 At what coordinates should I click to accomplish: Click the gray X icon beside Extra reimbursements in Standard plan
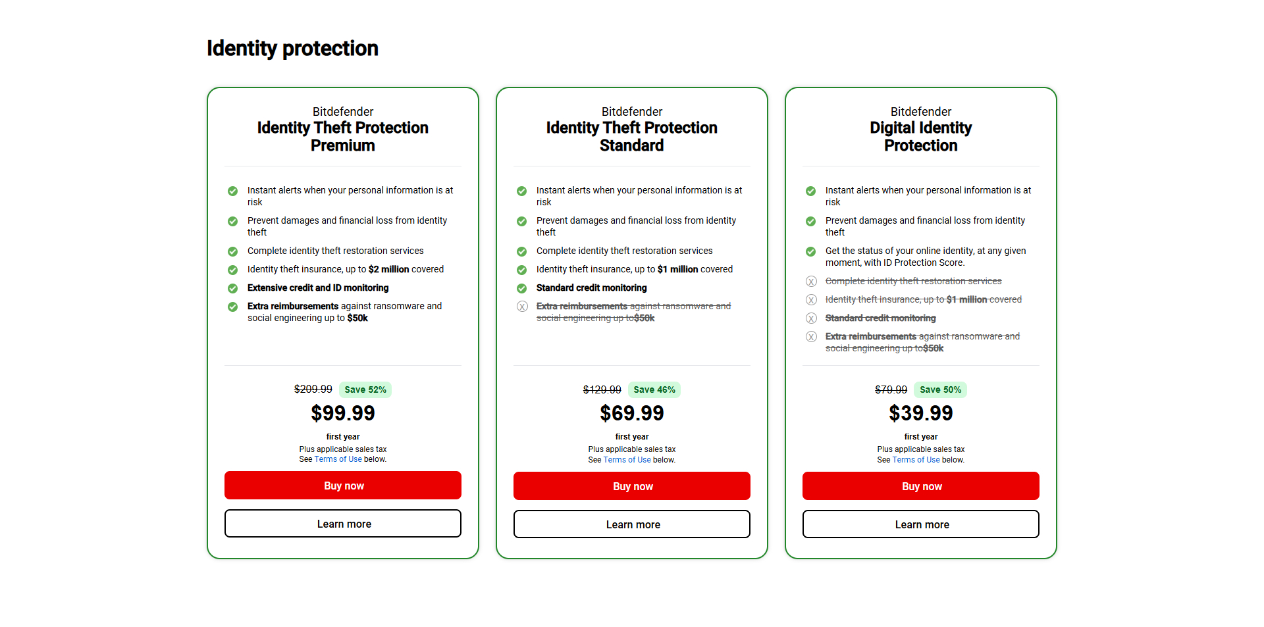point(522,307)
